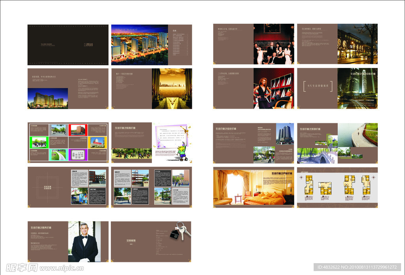
Task: Open the aerial night cityscape rendering
Action: coord(139,45)
